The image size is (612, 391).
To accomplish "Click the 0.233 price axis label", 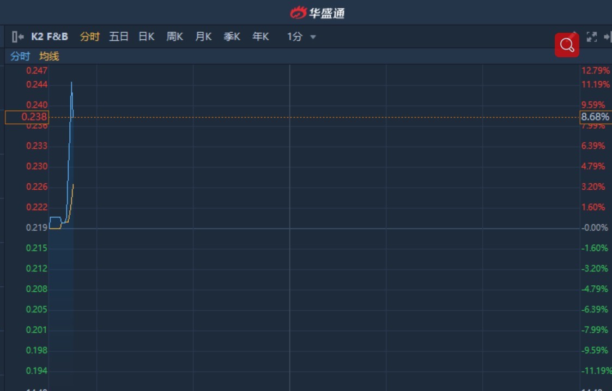I will (x=37, y=146).
